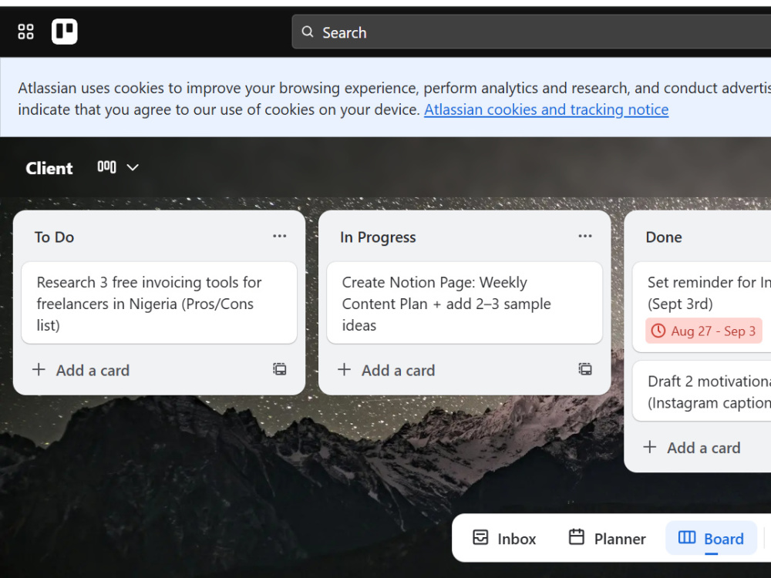Switch to the Inbox tab

point(504,539)
